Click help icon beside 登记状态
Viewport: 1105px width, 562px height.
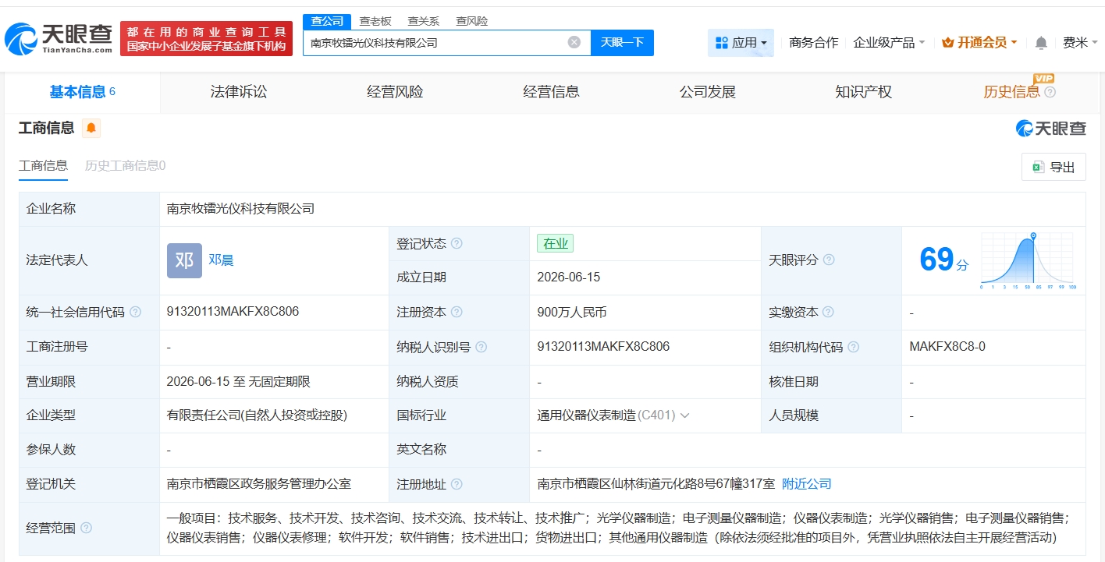(x=457, y=243)
